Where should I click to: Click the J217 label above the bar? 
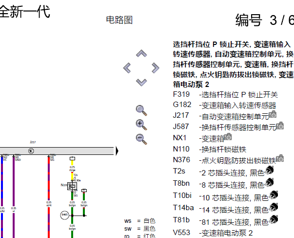[x=33, y=142]
